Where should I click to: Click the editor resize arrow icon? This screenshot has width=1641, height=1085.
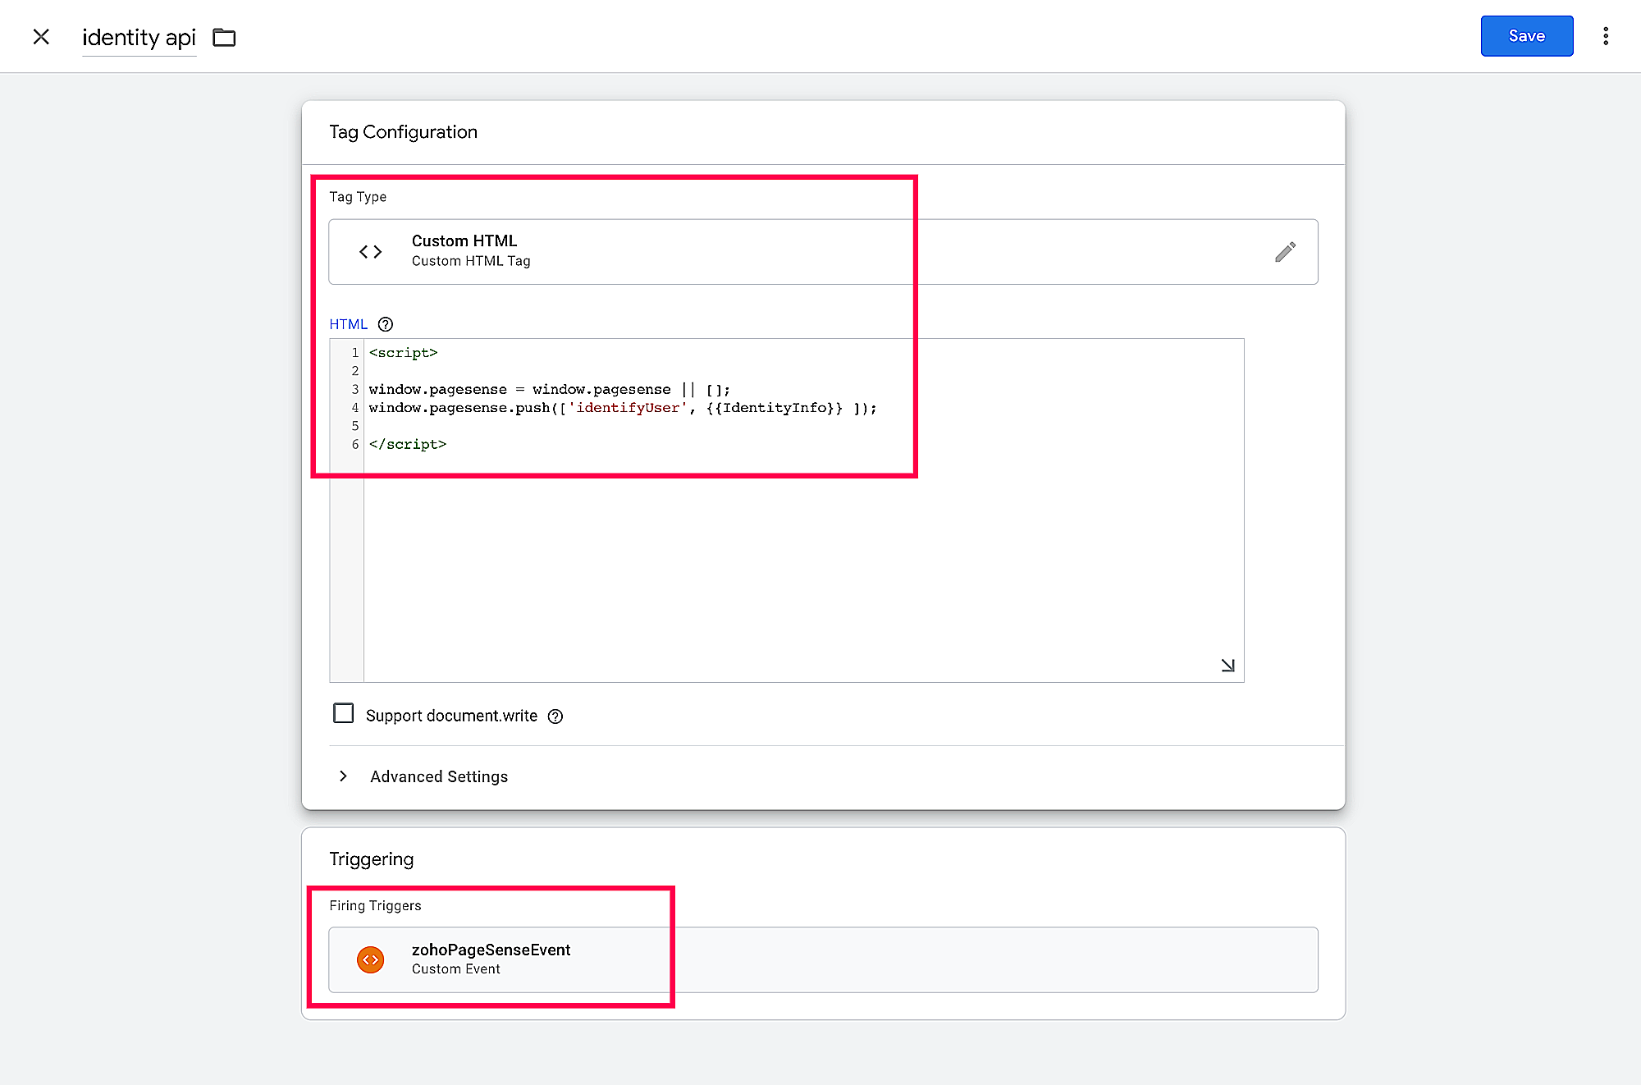click(1227, 666)
